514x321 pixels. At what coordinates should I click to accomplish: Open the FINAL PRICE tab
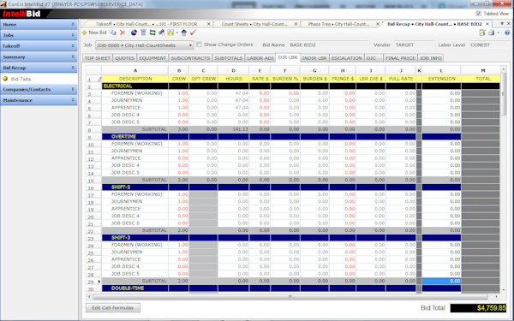400,58
